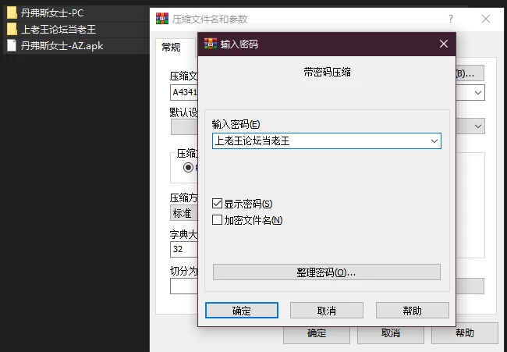Open 整理密码(O)... button
This screenshot has height=352, width=507.
(327, 272)
